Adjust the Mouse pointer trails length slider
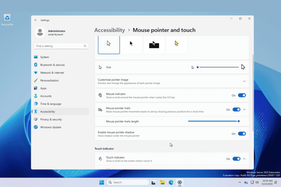 pyautogui.click(x=238, y=121)
